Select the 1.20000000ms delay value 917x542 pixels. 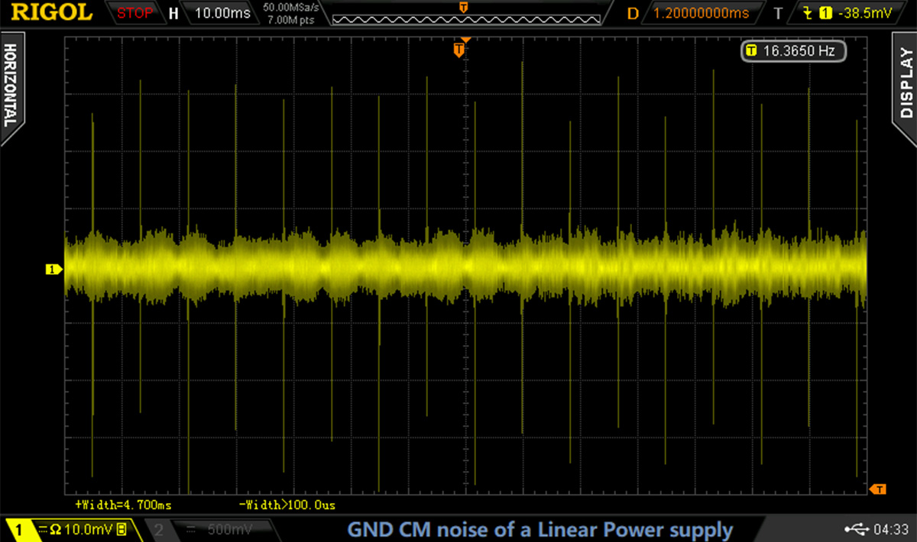pyautogui.click(x=702, y=13)
